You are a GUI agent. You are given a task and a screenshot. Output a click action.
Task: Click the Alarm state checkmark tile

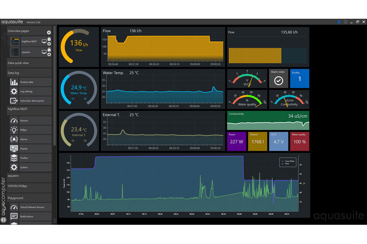[x=278, y=78]
